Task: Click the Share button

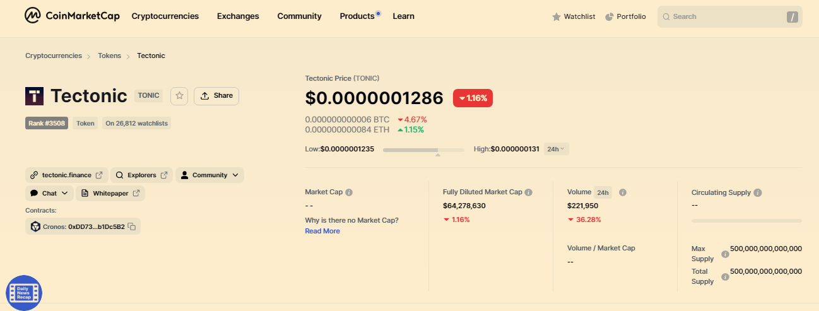Action: (x=216, y=96)
